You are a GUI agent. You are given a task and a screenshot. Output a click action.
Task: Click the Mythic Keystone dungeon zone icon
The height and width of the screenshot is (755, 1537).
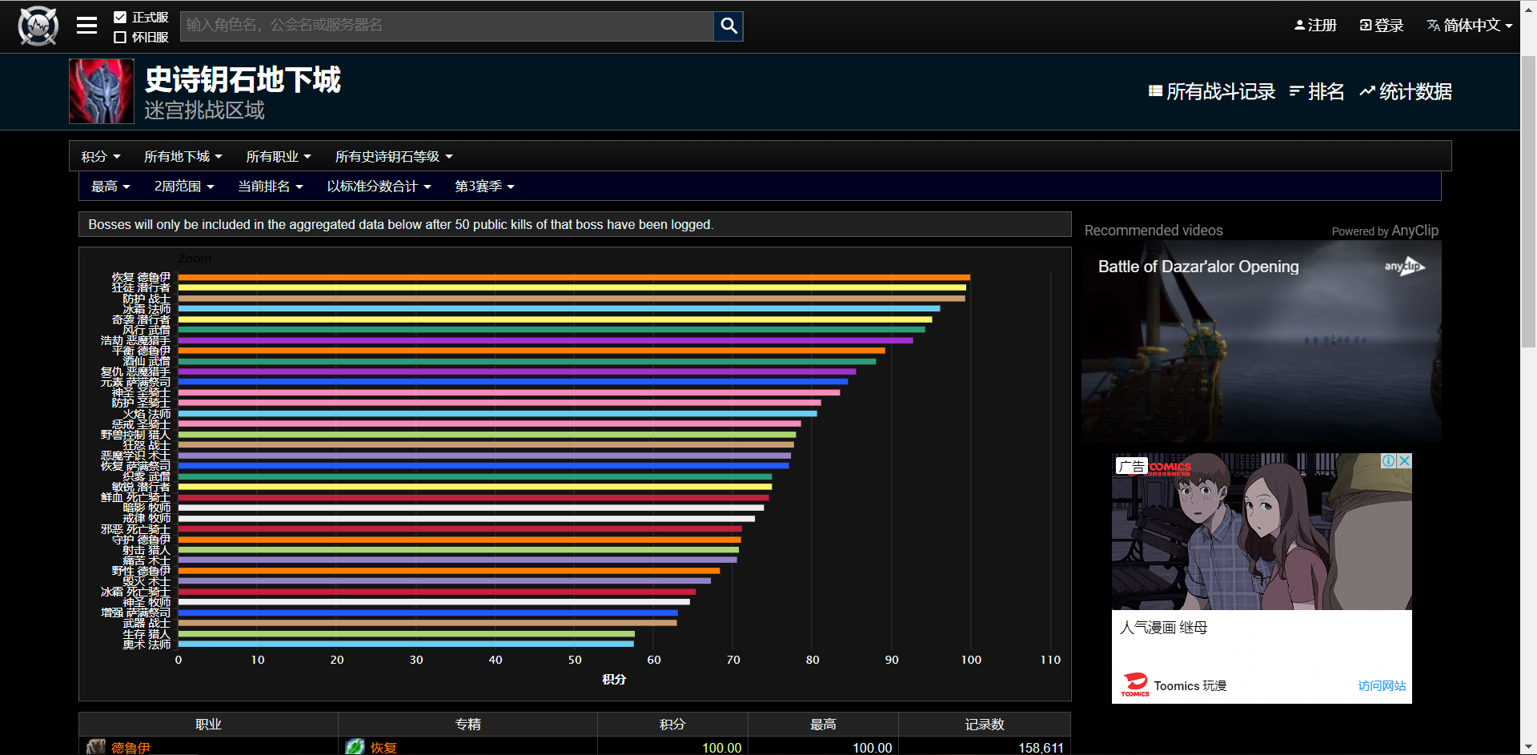click(x=102, y=91)
